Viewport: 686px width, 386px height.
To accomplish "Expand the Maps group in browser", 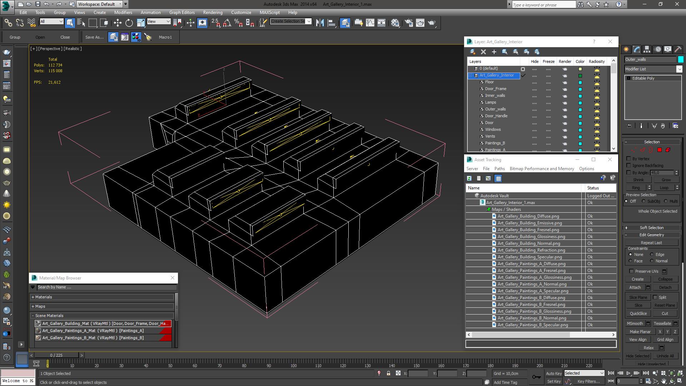I will point(102,306).
